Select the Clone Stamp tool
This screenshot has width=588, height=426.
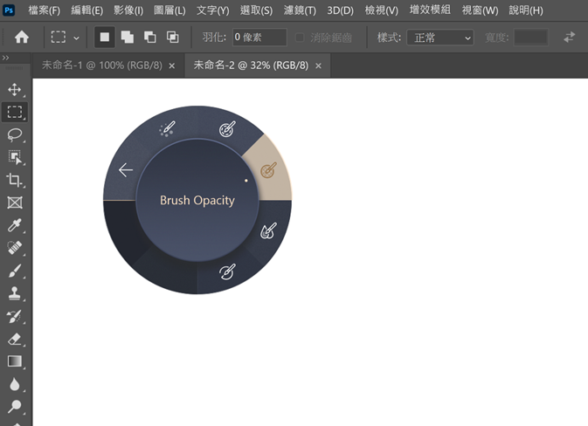[x=15, y=293]
